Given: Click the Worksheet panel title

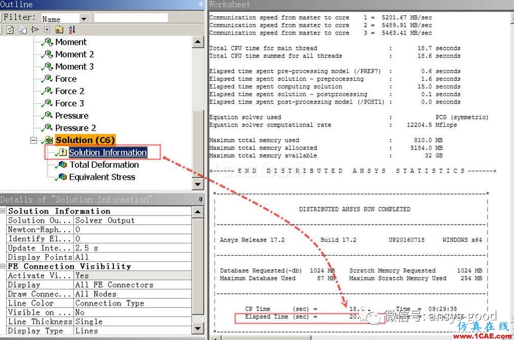Looking at the screenshot, I should coord(229,5).
